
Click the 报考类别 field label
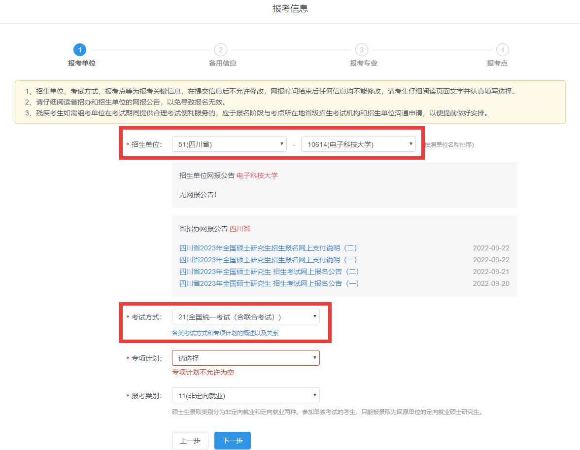tap(146, 396)
